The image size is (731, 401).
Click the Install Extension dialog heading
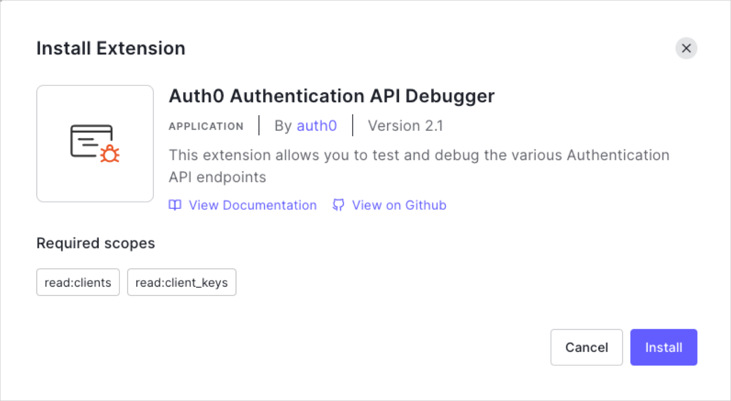pos(111,48)
